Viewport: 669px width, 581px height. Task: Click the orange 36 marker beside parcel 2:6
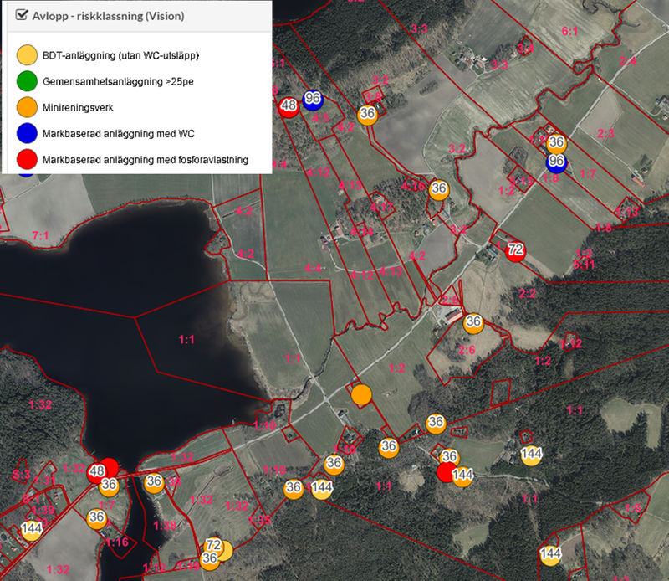474,321
